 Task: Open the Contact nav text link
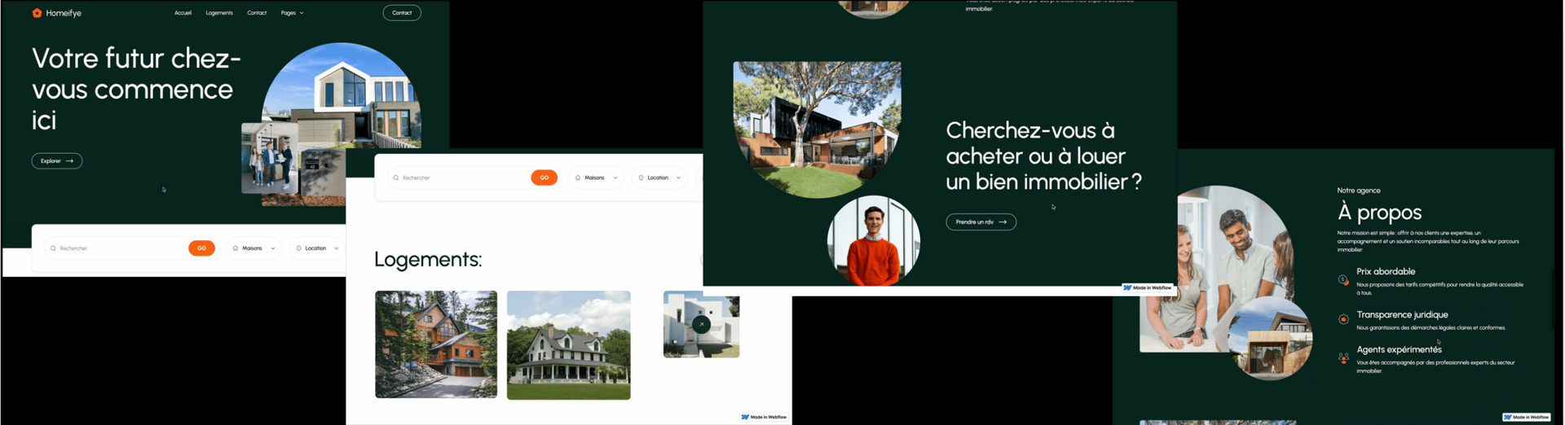pyautogui.click(x=257, y=13)
